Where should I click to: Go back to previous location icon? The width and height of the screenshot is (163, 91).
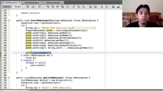tap(33, 7)
